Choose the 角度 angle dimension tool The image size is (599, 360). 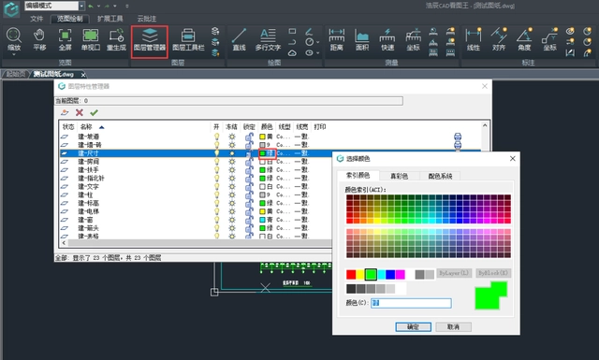click(524, 39)
